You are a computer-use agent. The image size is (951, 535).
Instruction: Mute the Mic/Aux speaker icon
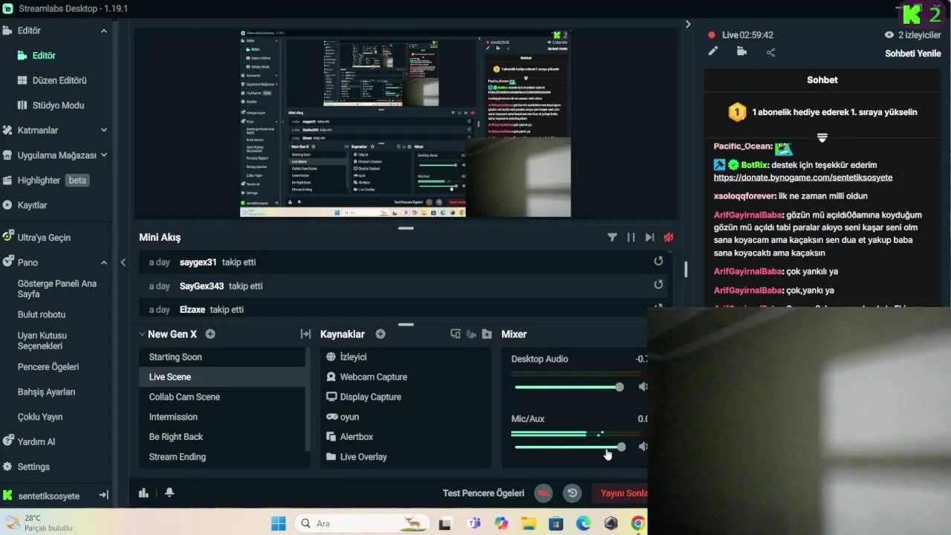(643, 447)
